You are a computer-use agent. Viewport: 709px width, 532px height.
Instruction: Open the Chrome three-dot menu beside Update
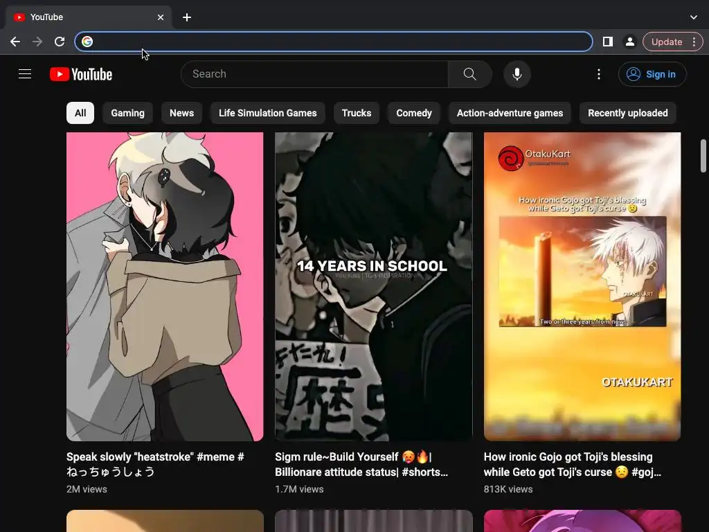point(694,42)
